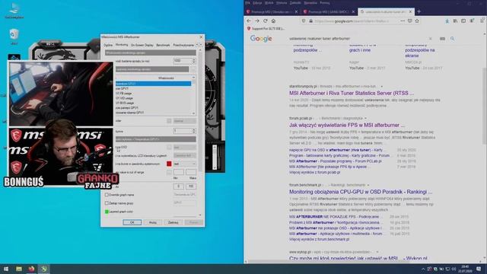Click the tracking protection shield icon
487x274 pixels.
click(304, 21)
